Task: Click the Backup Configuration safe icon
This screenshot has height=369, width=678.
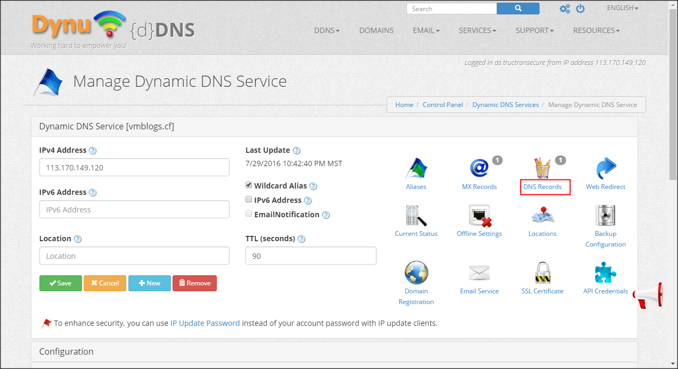Action: point(606,215)
